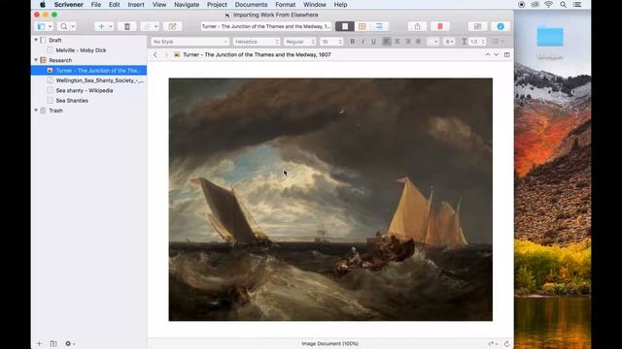Click the Turner painting image
622x349 pixels.
coord(330,200)
